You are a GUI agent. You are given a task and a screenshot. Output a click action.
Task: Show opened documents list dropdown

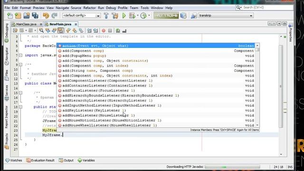[279, 24]
